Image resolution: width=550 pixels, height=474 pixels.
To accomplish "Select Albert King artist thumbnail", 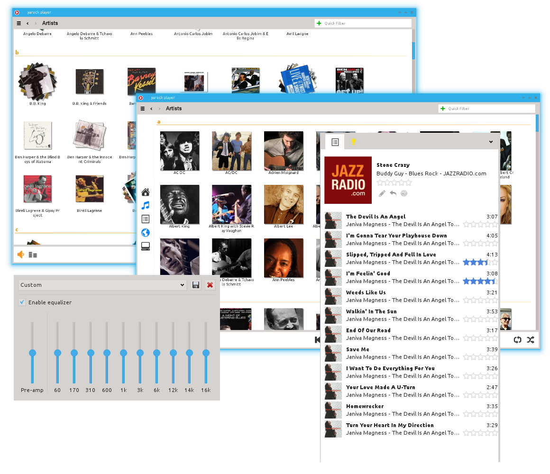I will (180, 205).
